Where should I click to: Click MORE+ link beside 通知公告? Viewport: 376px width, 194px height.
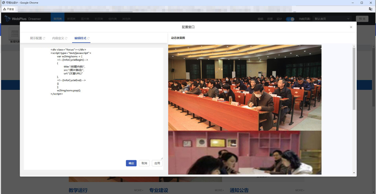point(300,190)
